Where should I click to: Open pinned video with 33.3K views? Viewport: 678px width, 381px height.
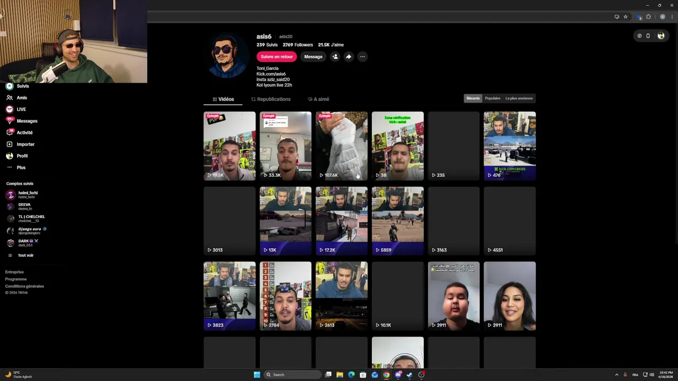286,146
